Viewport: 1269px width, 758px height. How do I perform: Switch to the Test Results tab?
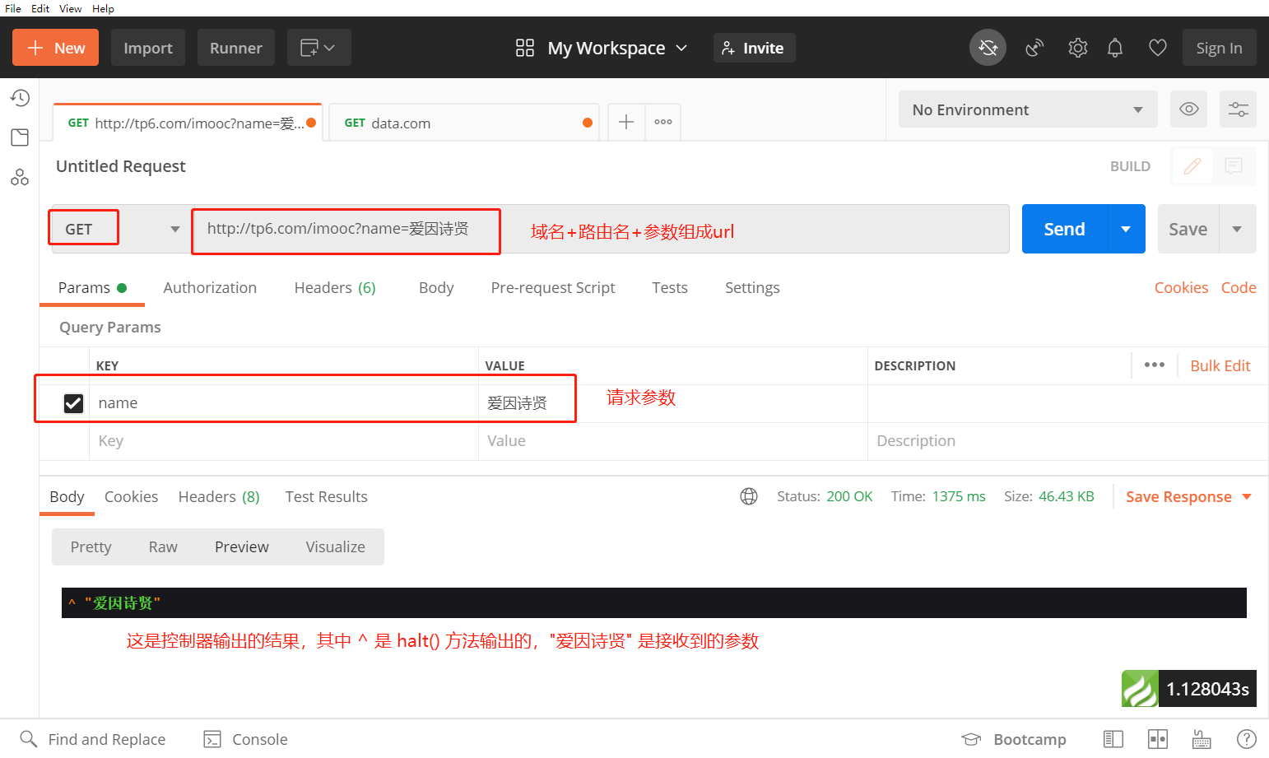coord(326,496)
